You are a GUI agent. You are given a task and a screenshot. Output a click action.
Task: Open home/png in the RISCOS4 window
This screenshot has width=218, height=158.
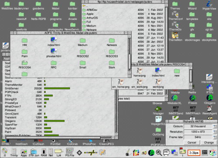pos(140,72)
